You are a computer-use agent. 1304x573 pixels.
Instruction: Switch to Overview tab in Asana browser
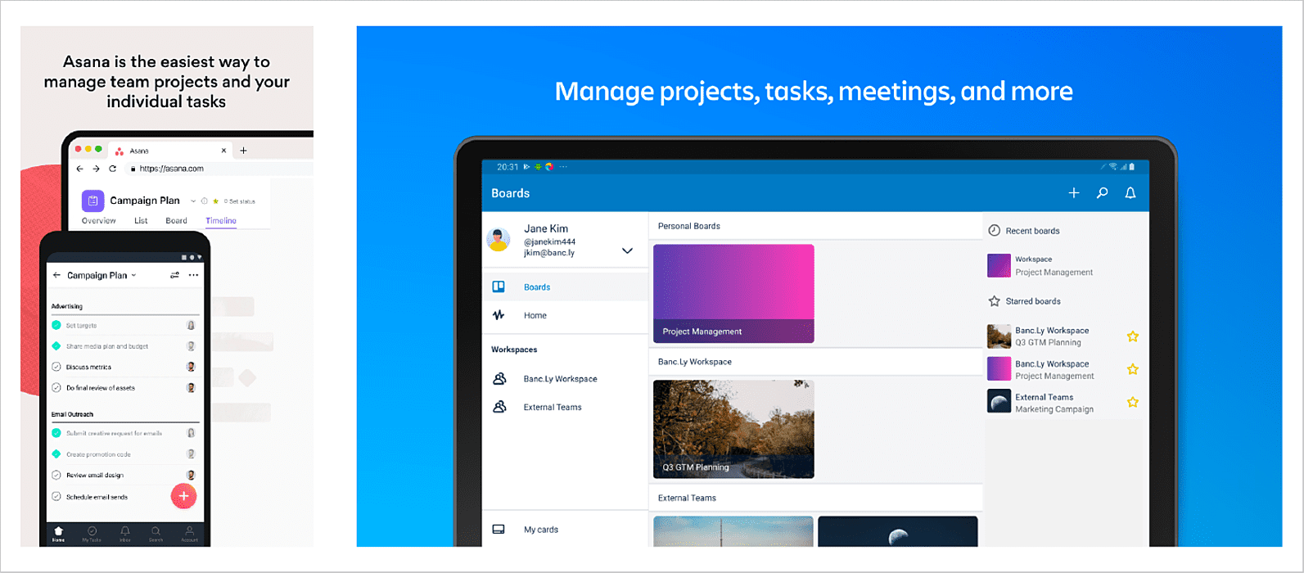coord(98,221)
